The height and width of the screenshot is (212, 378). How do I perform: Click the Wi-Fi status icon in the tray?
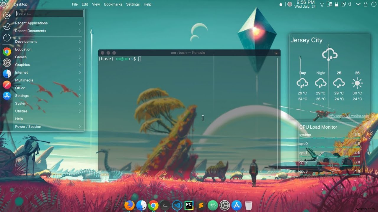click(322, 4)
